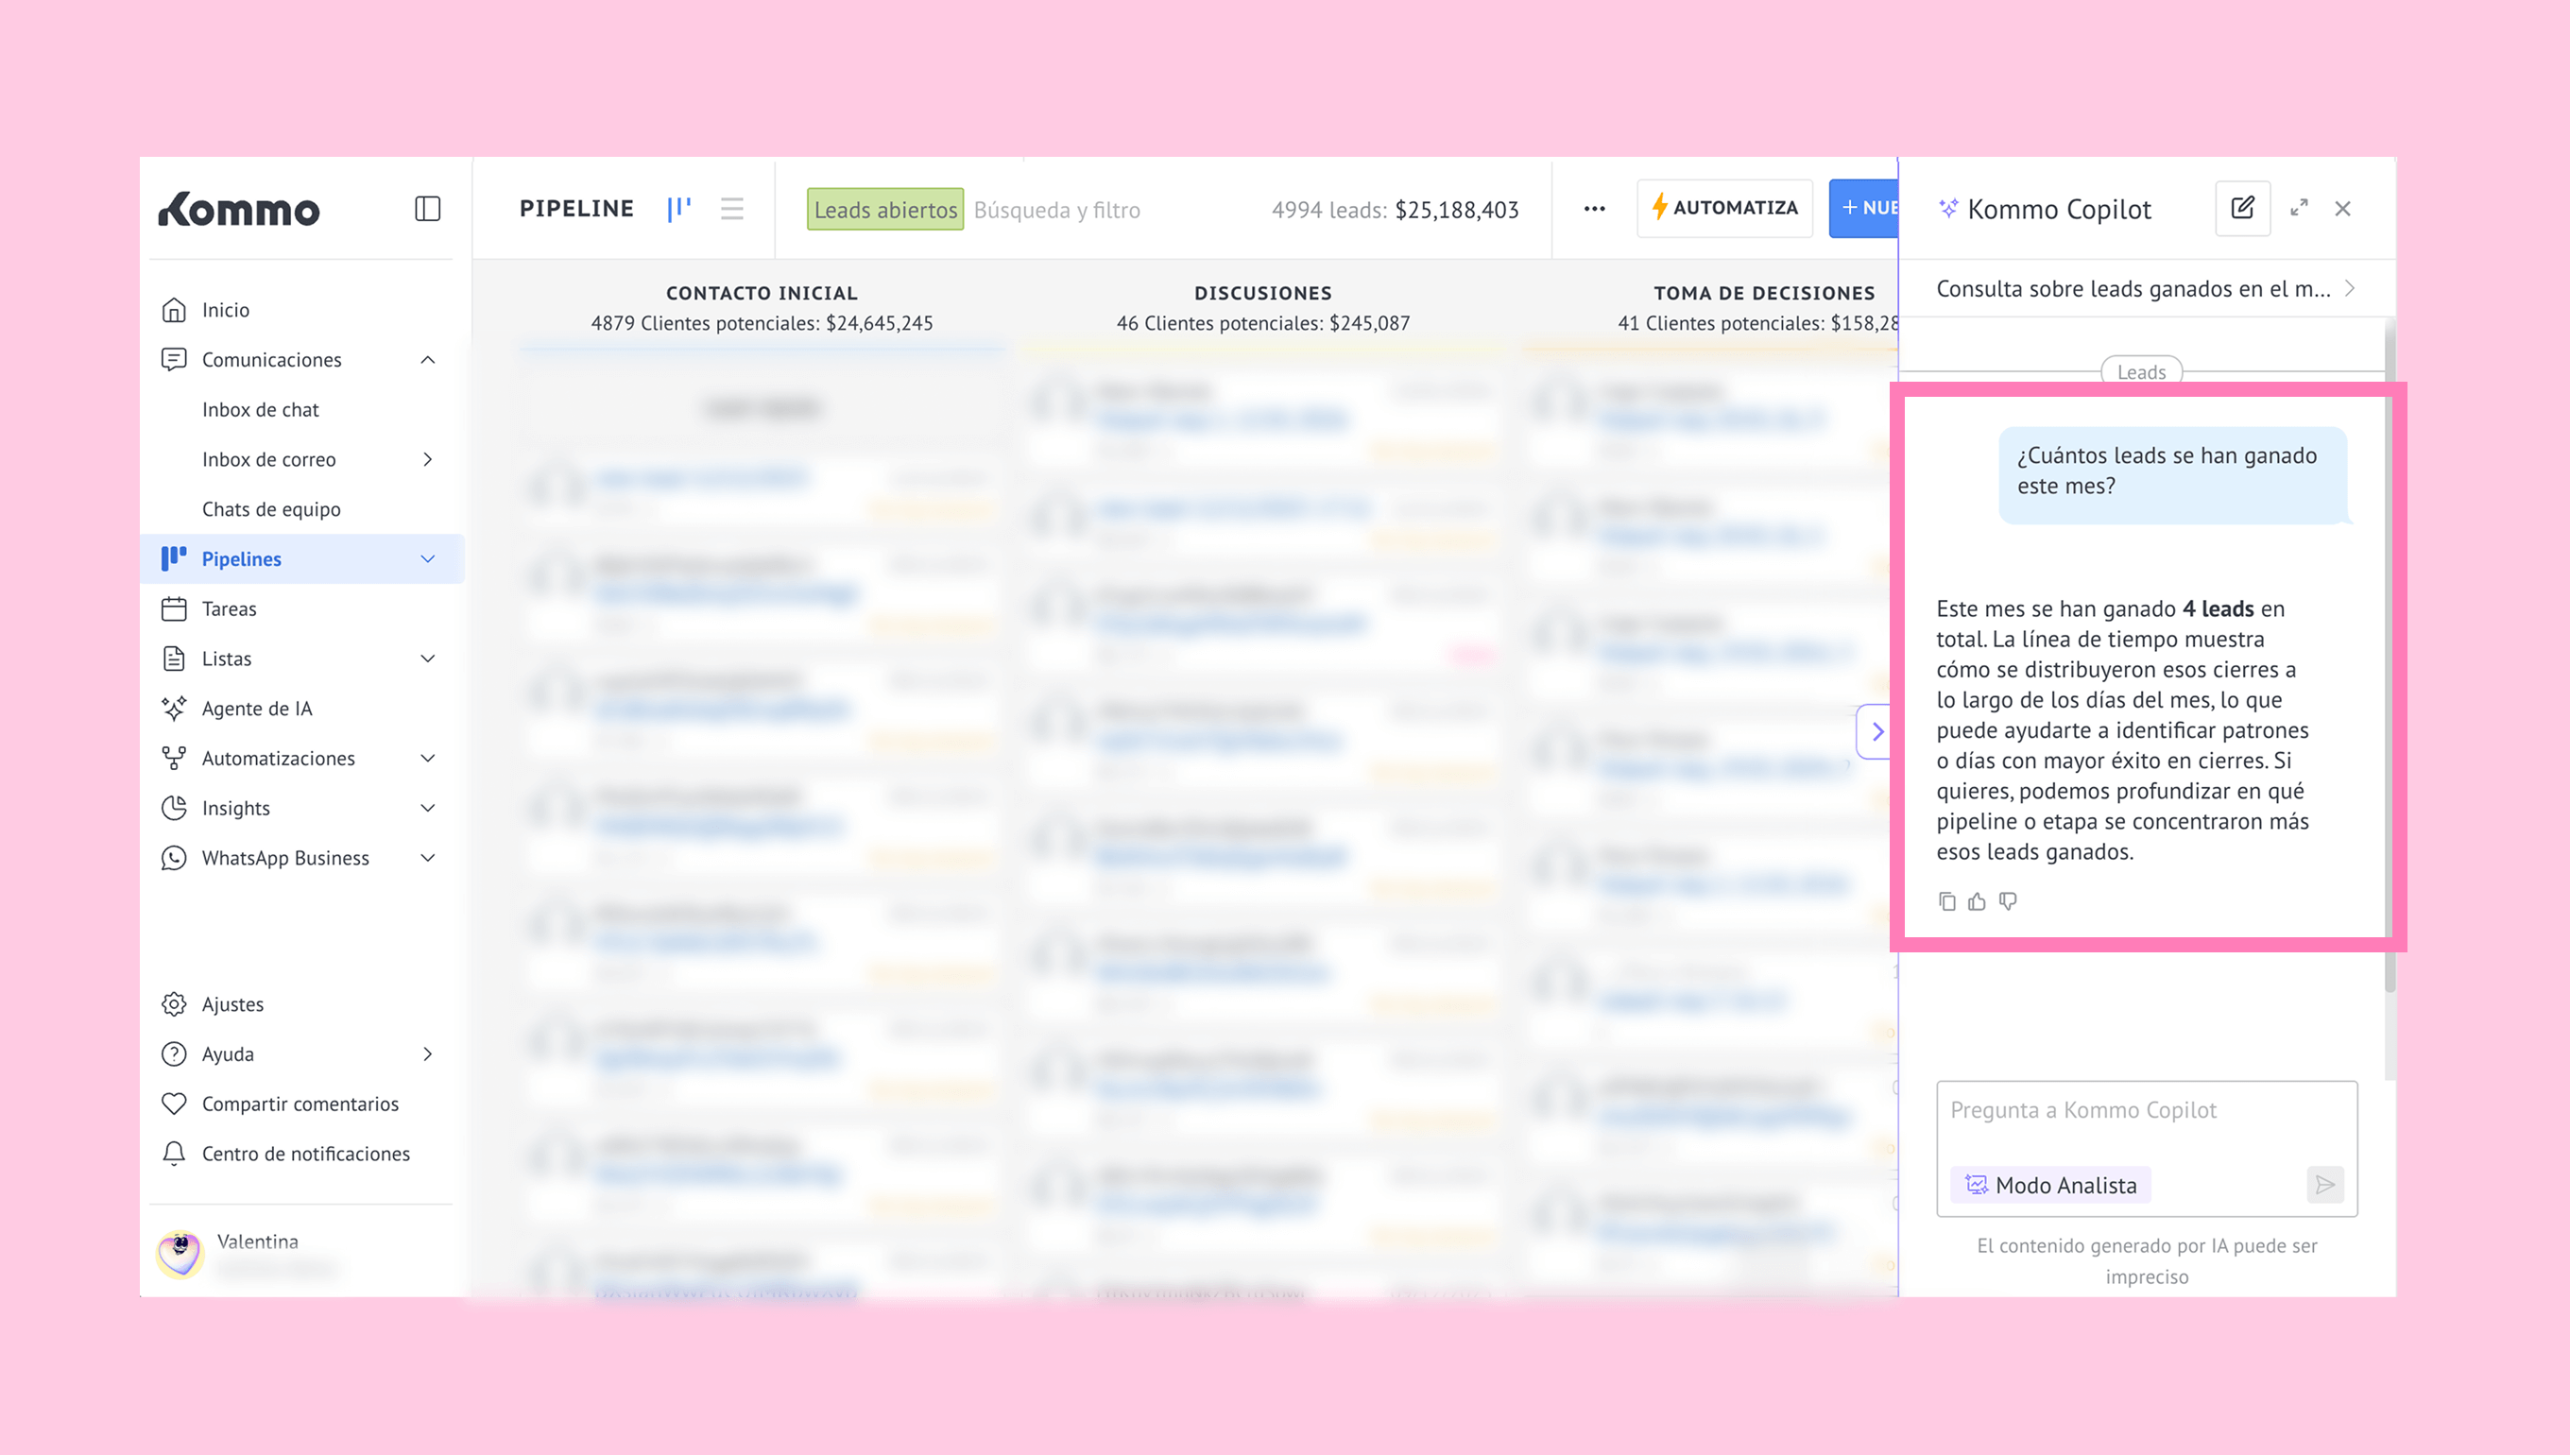
Task: Start a new Copilot chat icon
Action: (2242, 208)
